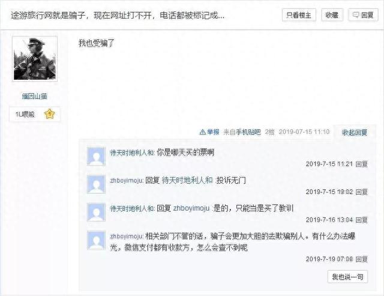Reply to the 2019-7-15 11:21 comment
The image size is (384, 296).
(x=361, y=164)
